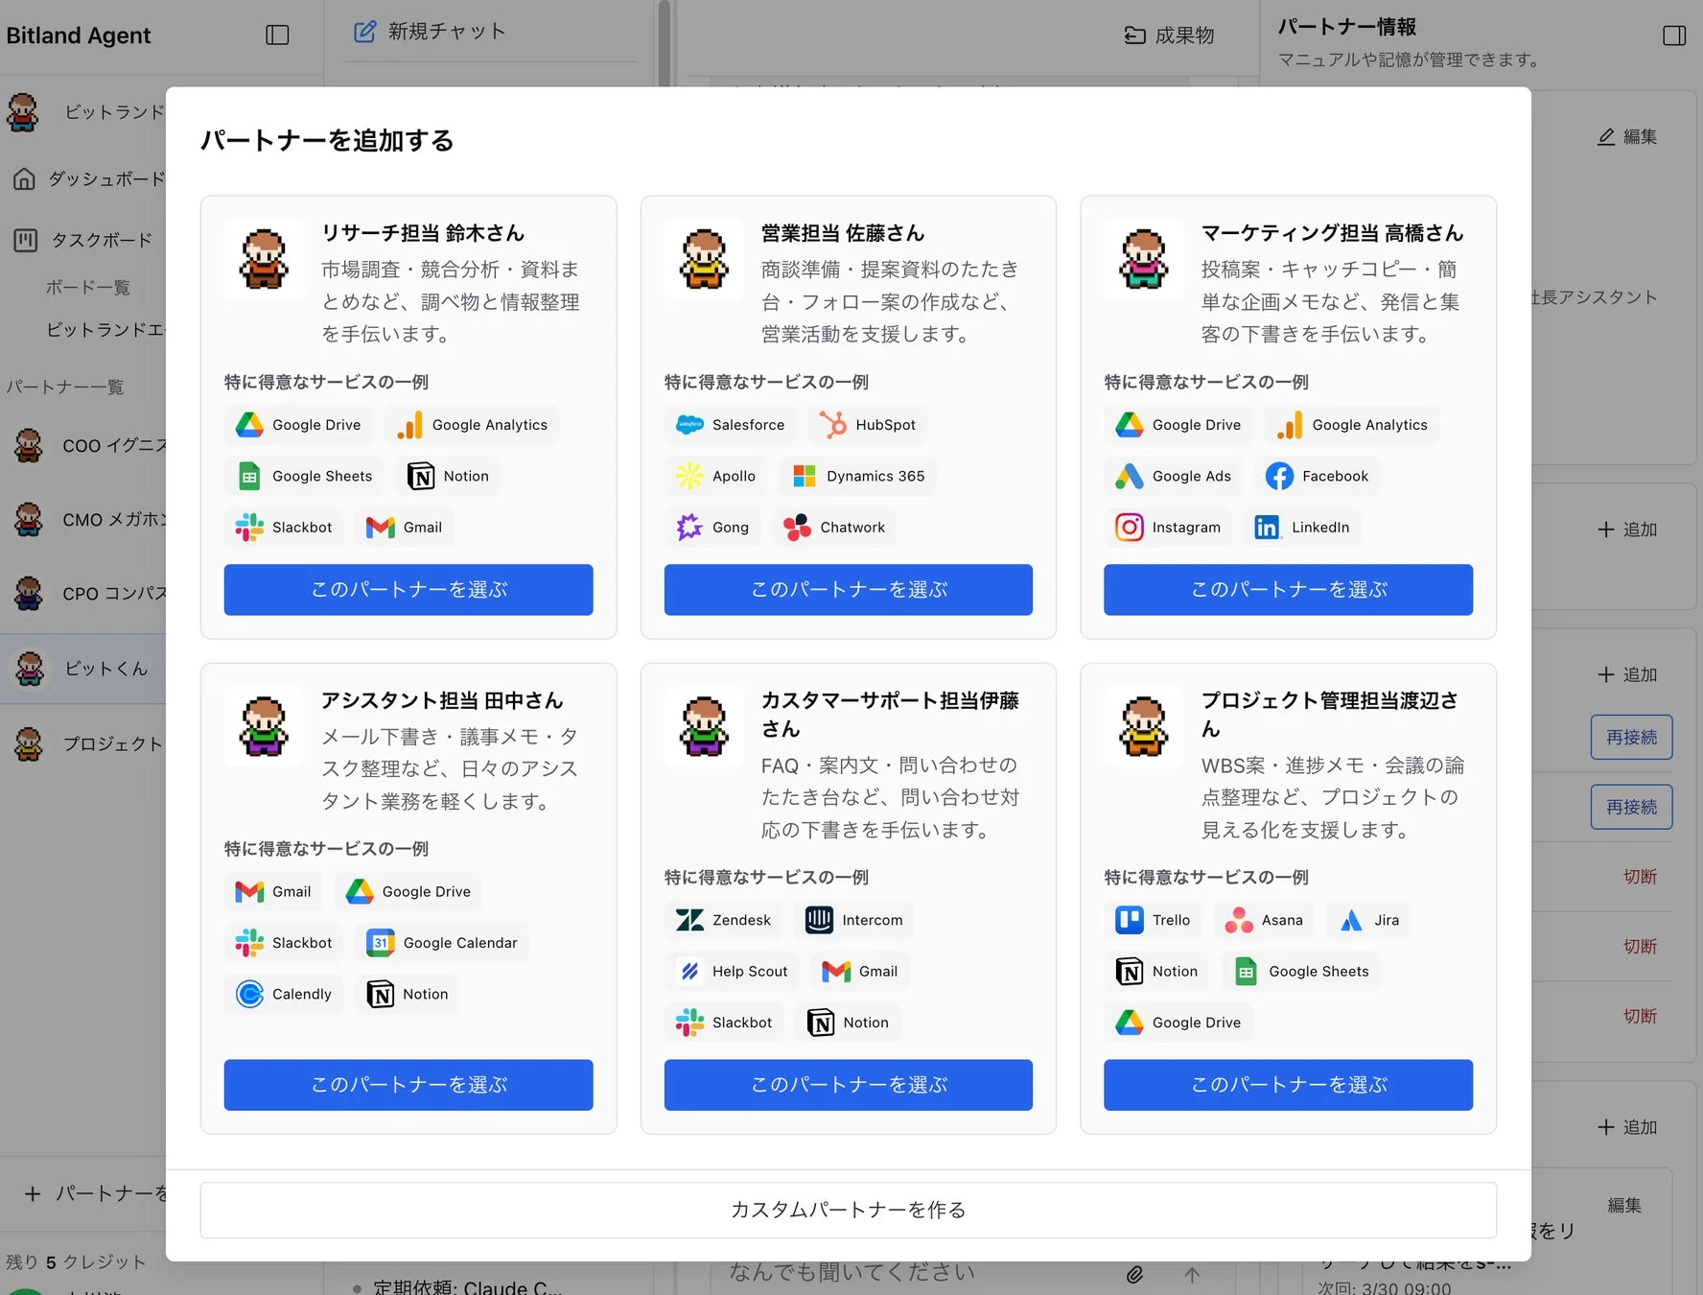This screenshot has width=1703, height=1295.
Task: Toggle the パートナー情報 panel closed
Action: 1674,35
